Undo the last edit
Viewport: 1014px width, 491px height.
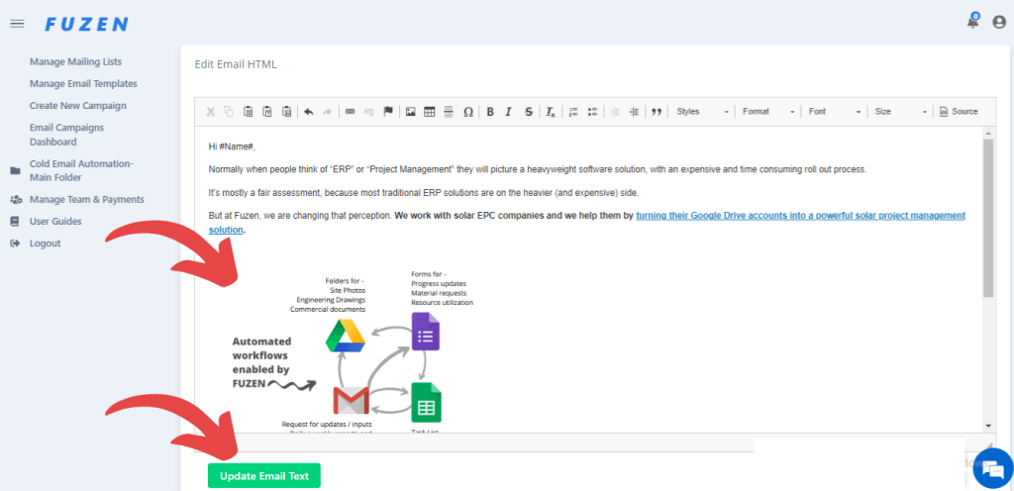click(x=309, y=112)
